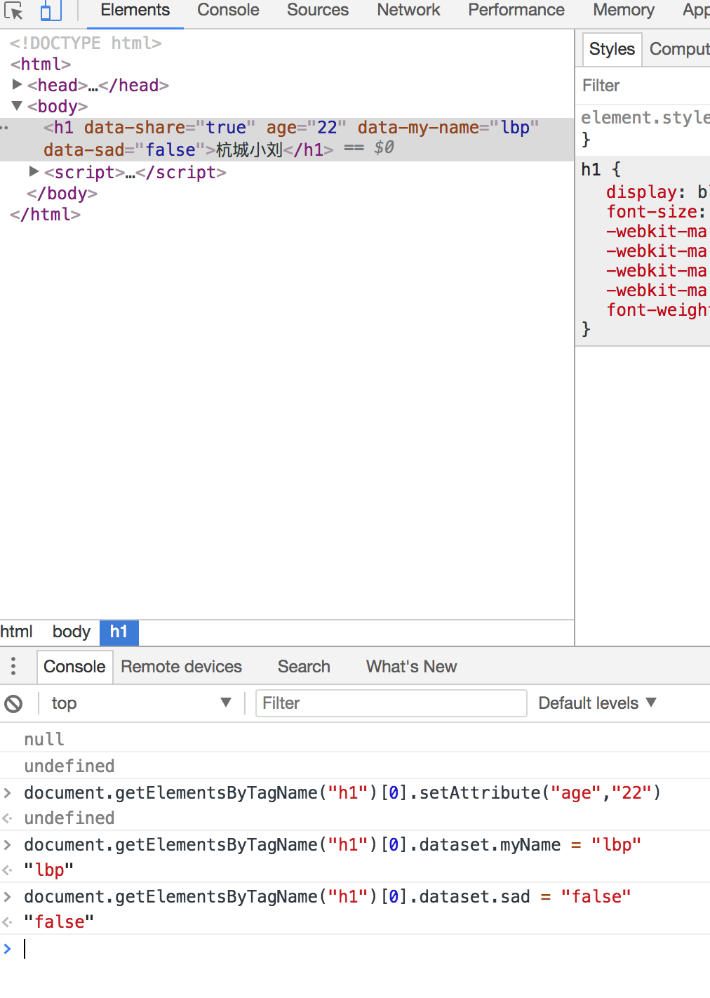Toggle the device toolbar icon
The height and width of the screenshot is (998, 710).
(51, 11)
